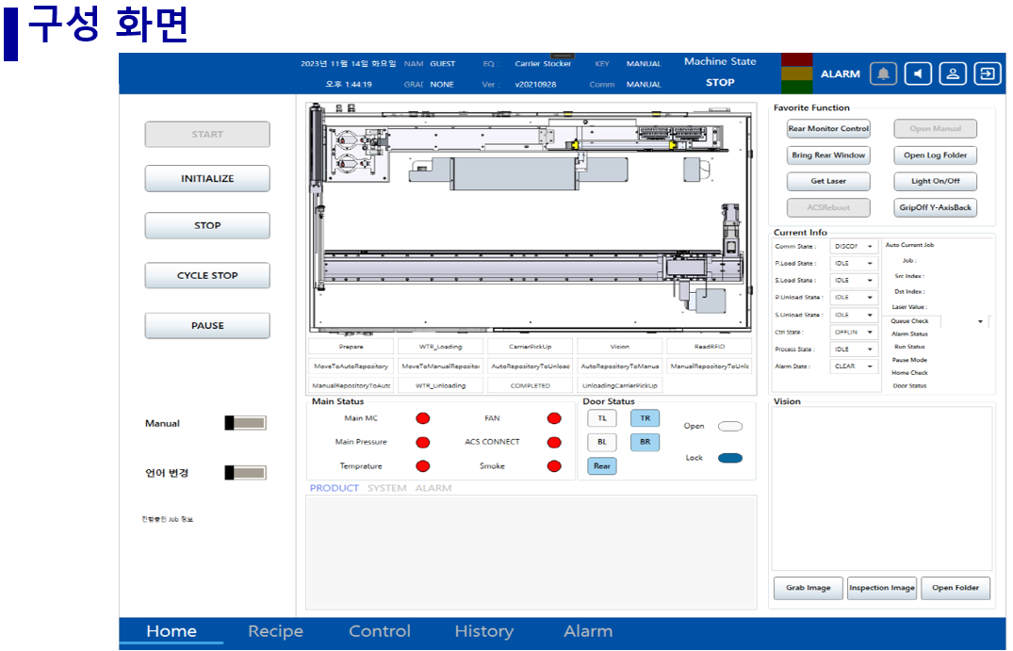Screen dimensions: 1013x651
Task: Click the buzzer speaker icon
Action: pyautogui.click(x=918, y=73)
